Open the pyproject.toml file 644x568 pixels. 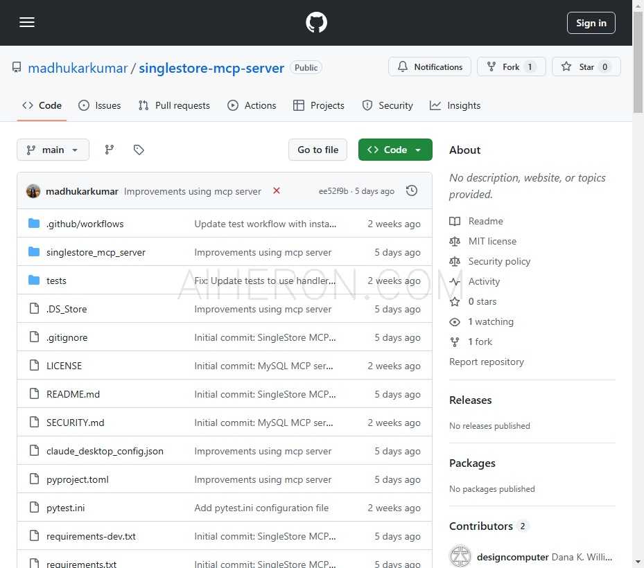(x=78, y=479)
